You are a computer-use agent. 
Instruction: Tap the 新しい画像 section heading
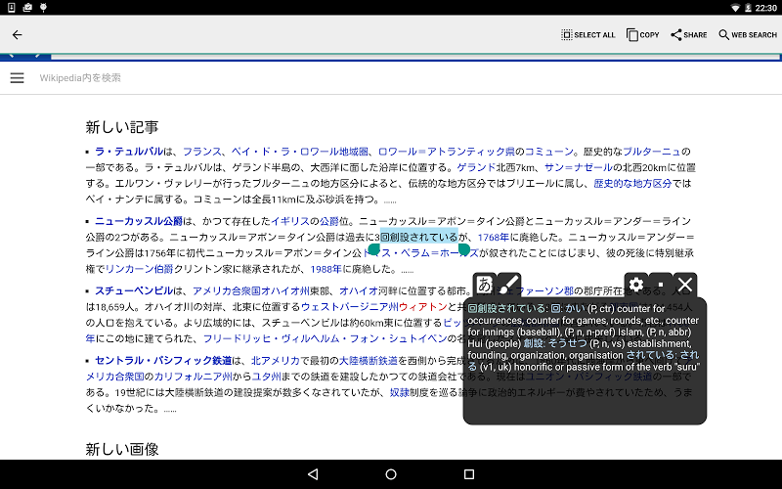[x=121, y=449]
